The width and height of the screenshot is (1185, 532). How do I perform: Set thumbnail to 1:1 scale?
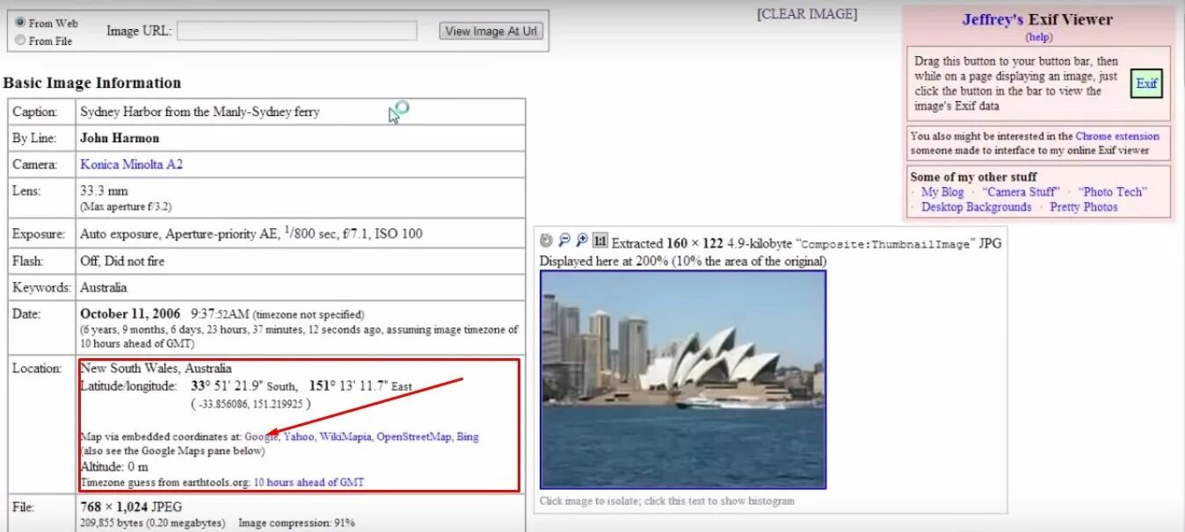[x=600, y=241]
